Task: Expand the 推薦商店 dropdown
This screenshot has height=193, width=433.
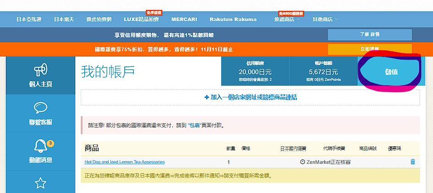Action: pyautogui.click(x=287, y=19)
